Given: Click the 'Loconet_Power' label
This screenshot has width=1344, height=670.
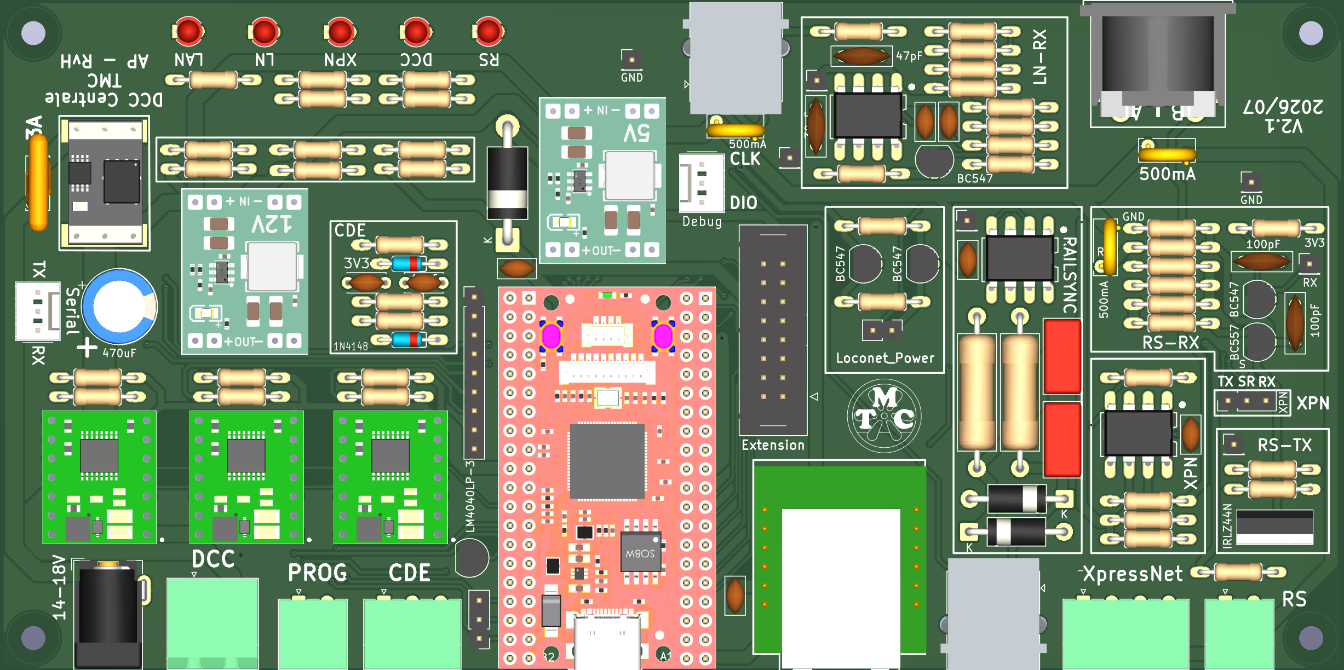Looking at the screenshot, I should (885, 358).
